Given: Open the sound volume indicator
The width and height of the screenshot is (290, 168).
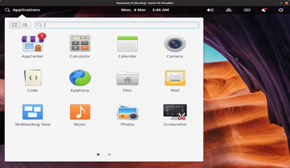Looking at the screenshot, I should [x=210, y=10].
